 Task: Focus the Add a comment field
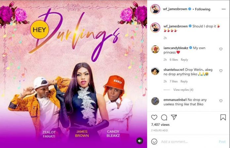188,142
